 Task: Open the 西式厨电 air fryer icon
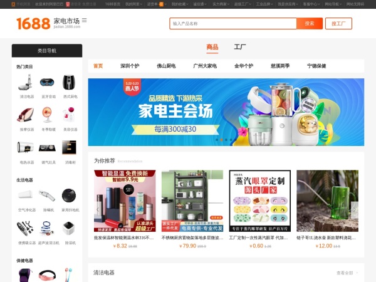tap(69, 83)
